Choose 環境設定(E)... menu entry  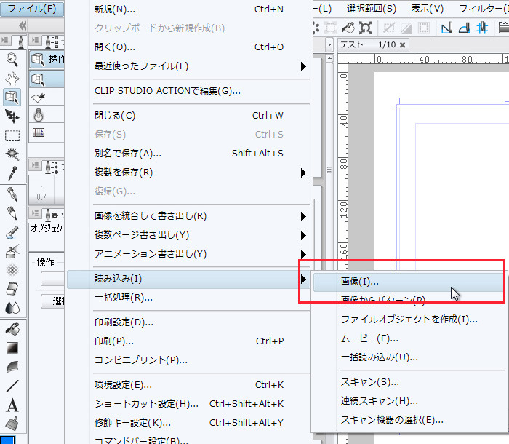tap(188, 385)
